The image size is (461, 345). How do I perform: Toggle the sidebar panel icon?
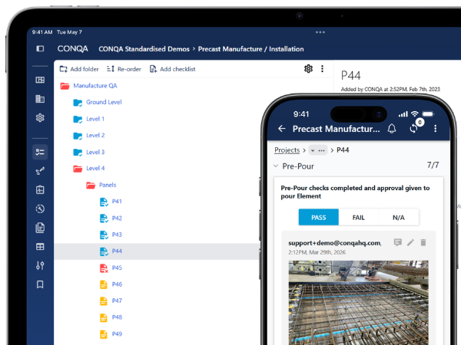click(x=40, y=48)
